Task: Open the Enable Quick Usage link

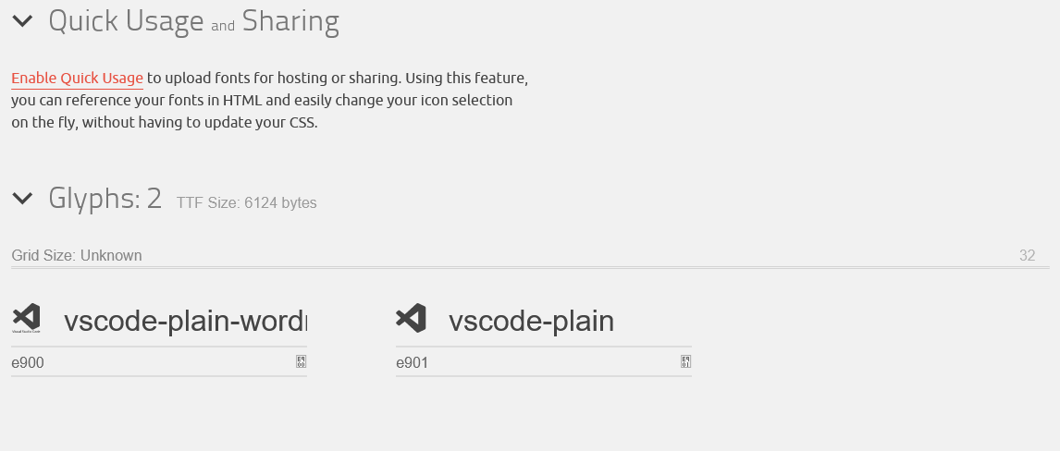Action: pyautogui.click(x=77, y=79)
